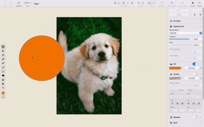This screenshot has height=127, width=204.
Task: Click the Ungroup icon in toolbar
Action: tap(143, 3)
